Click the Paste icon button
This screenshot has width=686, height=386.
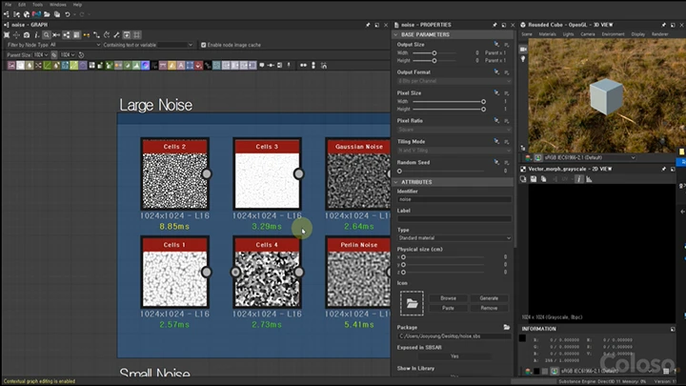point(448,308)
